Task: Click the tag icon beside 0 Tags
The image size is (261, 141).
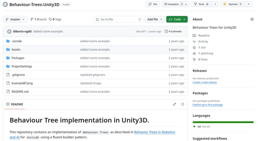Action: 50,19
